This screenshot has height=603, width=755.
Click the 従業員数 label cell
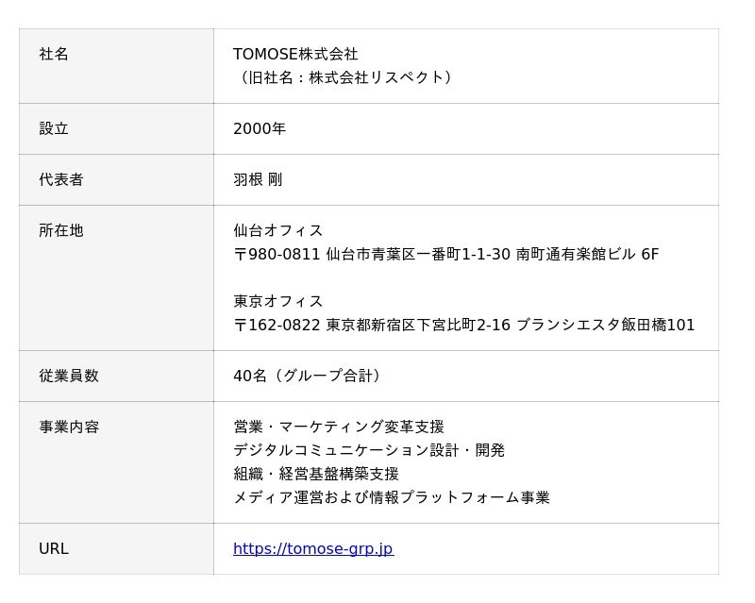tap(116, 377)
